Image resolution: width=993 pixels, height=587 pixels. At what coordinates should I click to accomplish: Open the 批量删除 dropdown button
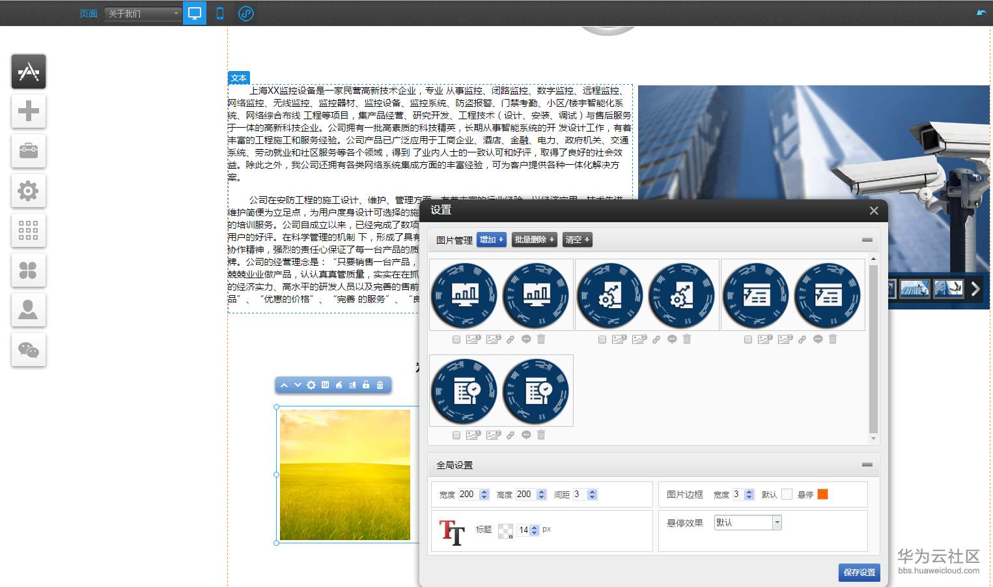coord(535,240)
